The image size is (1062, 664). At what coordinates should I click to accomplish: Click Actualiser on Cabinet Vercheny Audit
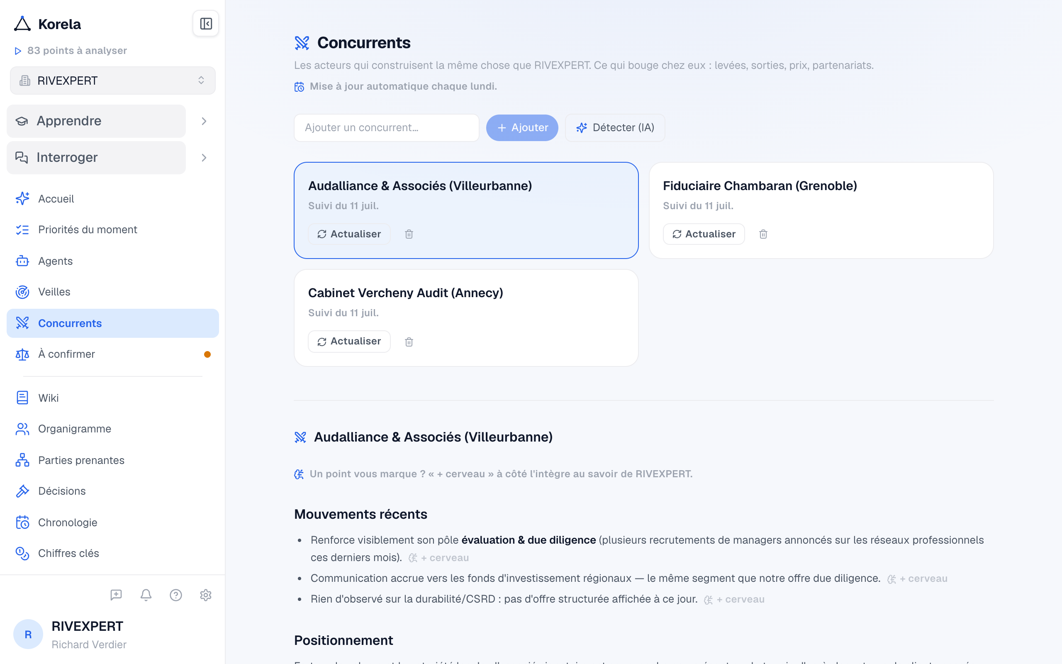point(349,342)
